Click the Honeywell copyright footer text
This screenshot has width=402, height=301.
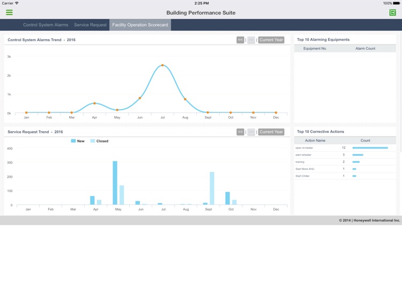(369, 220)
